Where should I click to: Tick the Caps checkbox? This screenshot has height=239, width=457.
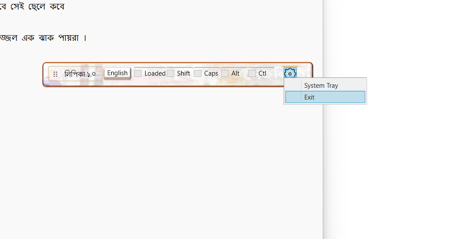pyautogui.click(x=198, y=73)
